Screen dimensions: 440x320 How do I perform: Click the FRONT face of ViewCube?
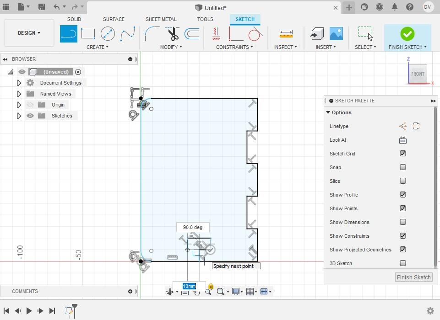click(x=418, y=74)
